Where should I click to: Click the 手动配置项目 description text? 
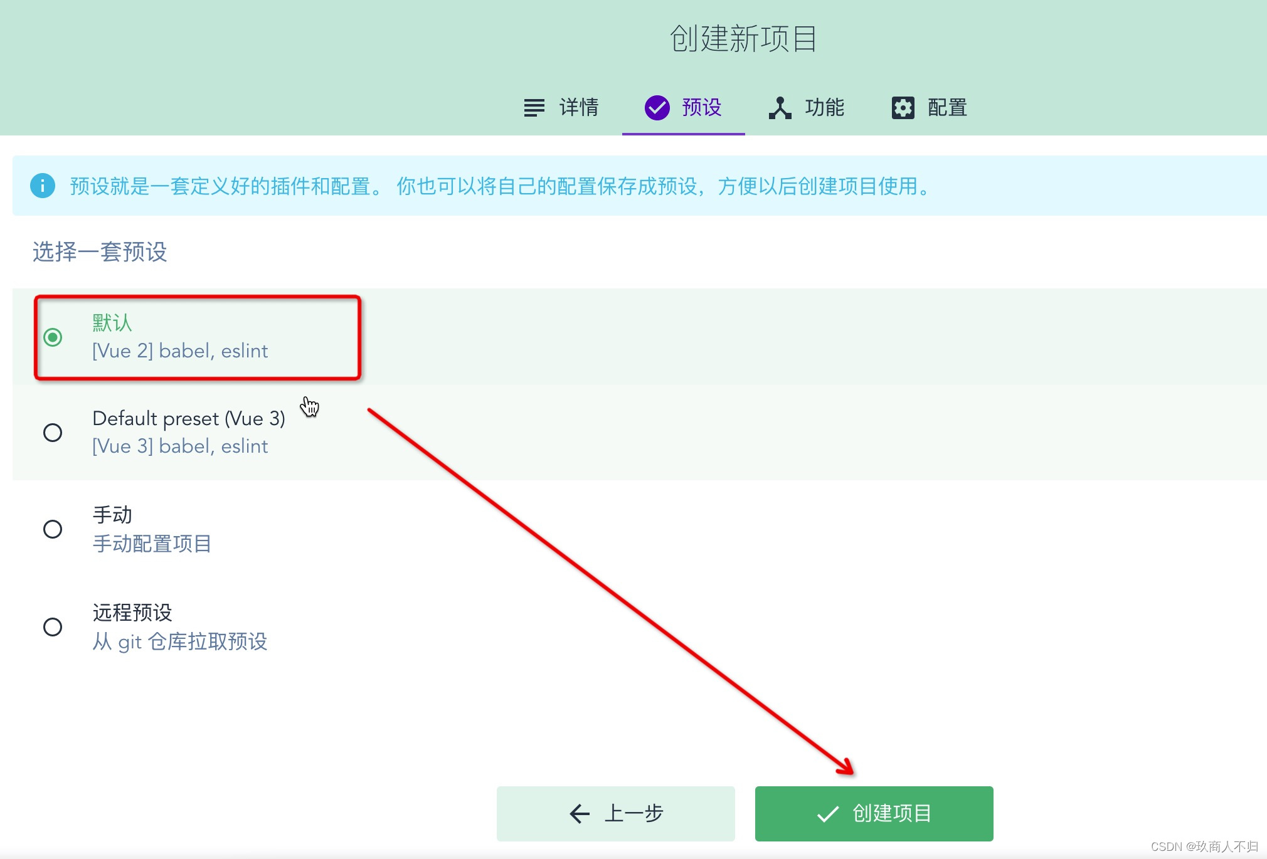pos(152,544)
